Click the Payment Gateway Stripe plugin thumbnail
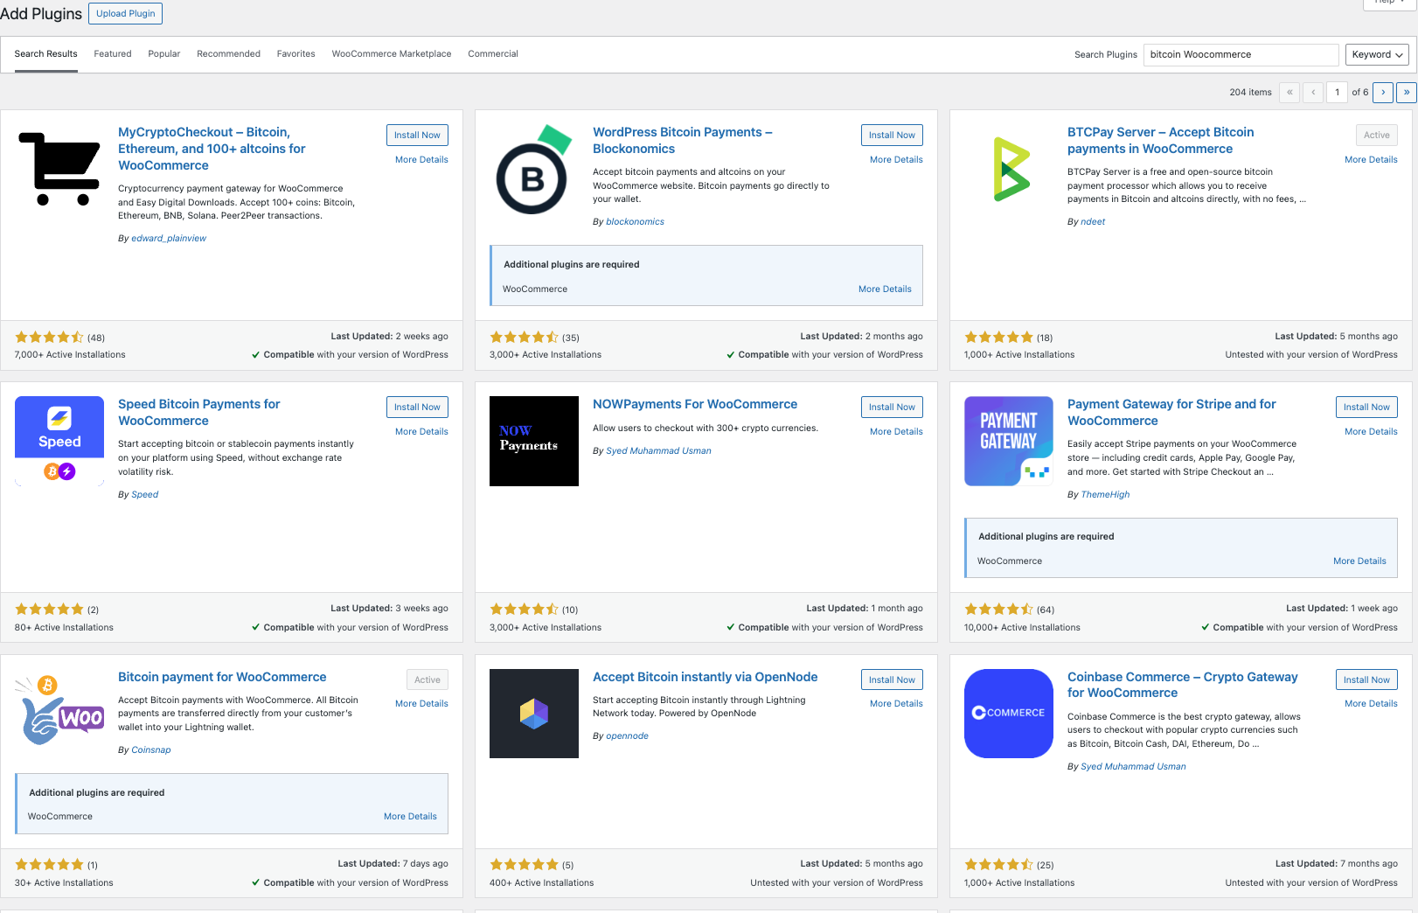Image resolution: width=1418 pixels, height=913 pixels. [x=1009, y=441]
